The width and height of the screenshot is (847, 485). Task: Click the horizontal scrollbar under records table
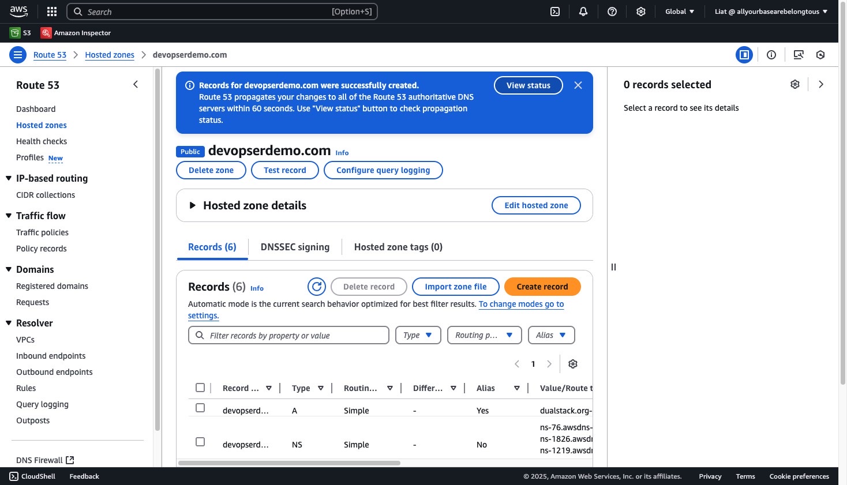pyautogui.click(x=289, y=463)
